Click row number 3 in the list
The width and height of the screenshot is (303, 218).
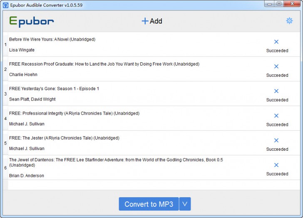click(x=5, y=94)
